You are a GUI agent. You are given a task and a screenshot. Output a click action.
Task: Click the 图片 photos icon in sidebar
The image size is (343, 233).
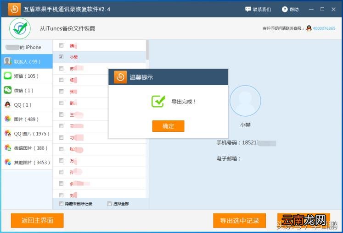(8, 119)
